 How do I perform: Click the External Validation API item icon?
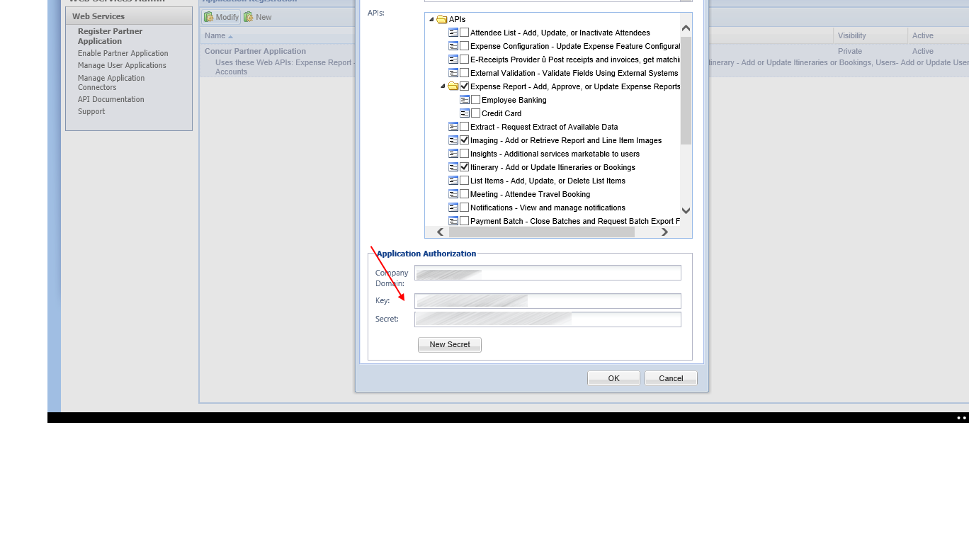pyautogui.click(x=453, y=73)
